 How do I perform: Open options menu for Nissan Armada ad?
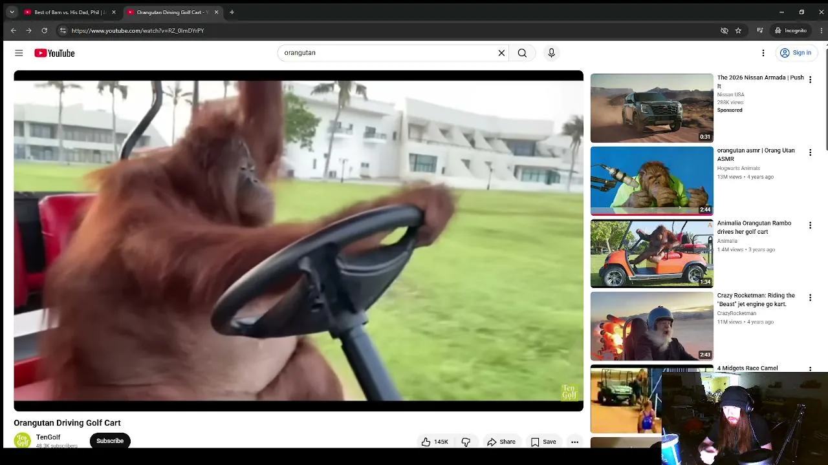pyautogui.click(x=810, y=79)
